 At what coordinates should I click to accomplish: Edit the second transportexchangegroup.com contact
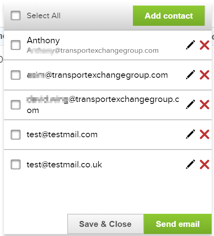point(190,75)
